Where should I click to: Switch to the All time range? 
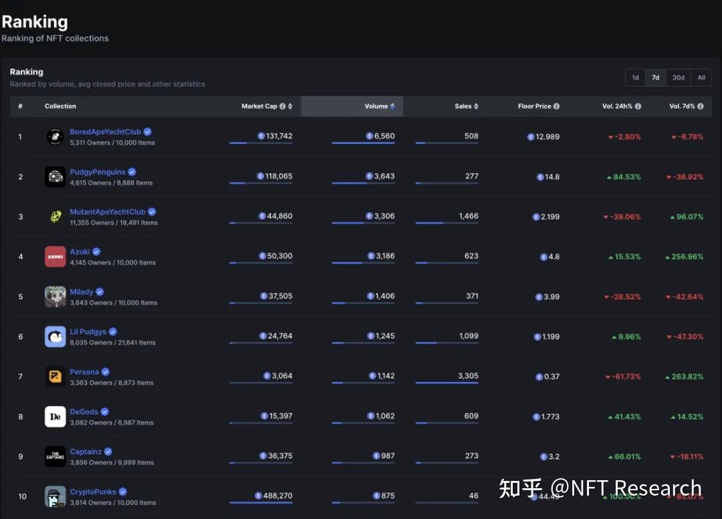coord(701,78)
